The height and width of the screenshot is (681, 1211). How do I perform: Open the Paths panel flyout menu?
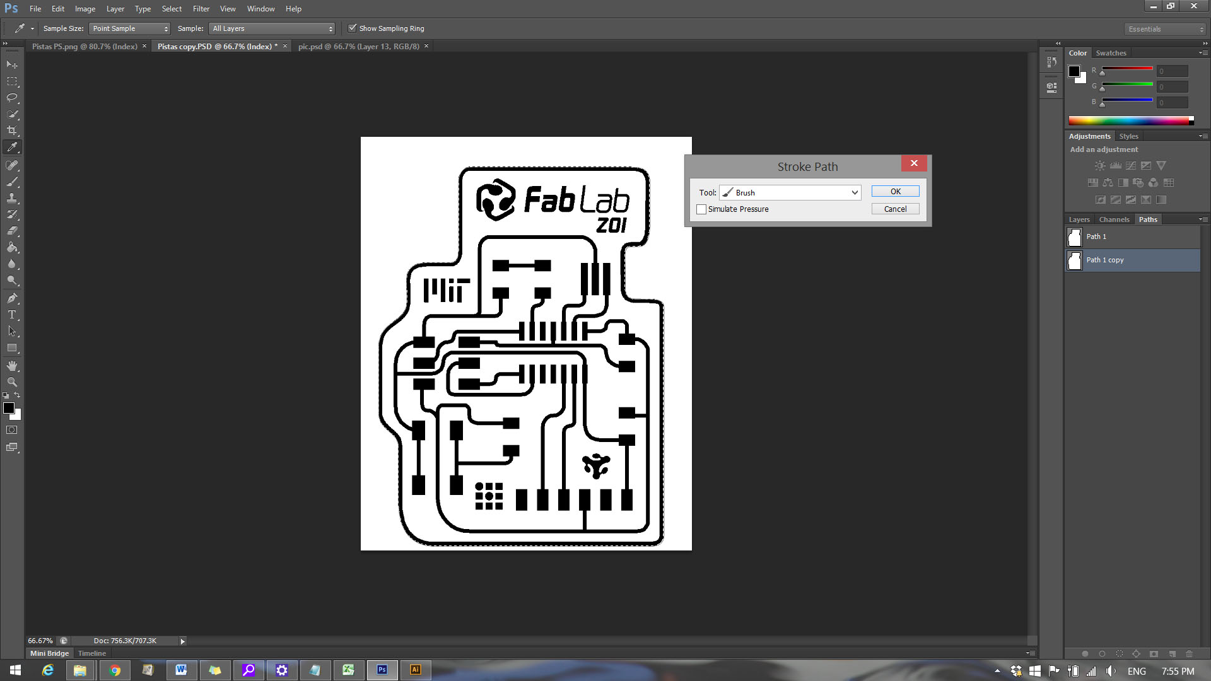tap(1203, 219)
